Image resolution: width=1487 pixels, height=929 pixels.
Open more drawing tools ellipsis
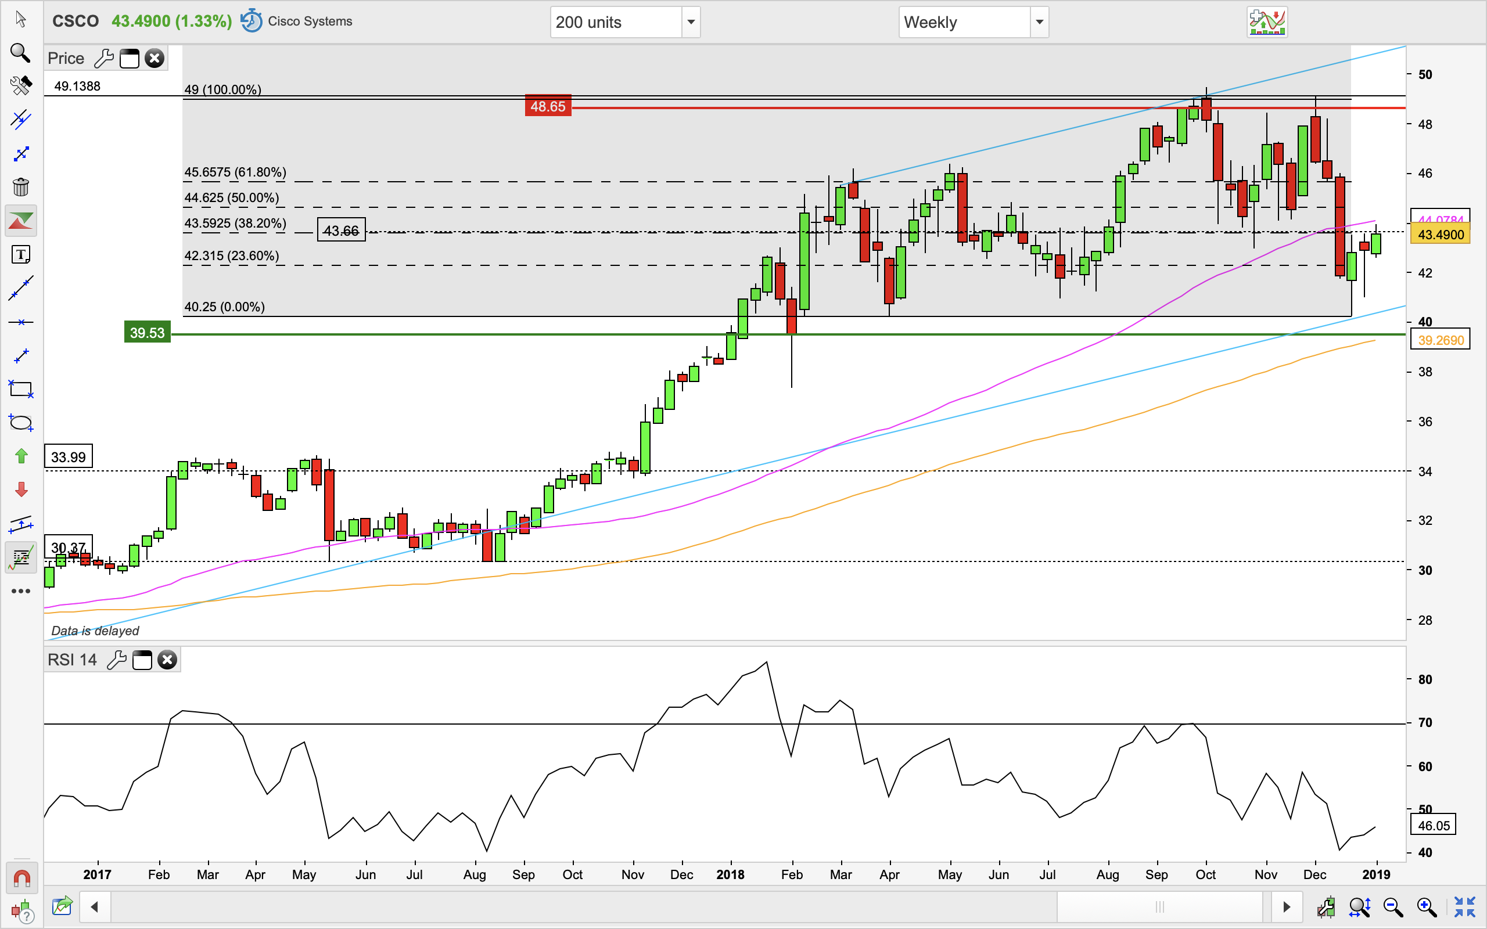click(x=21, y=591)
